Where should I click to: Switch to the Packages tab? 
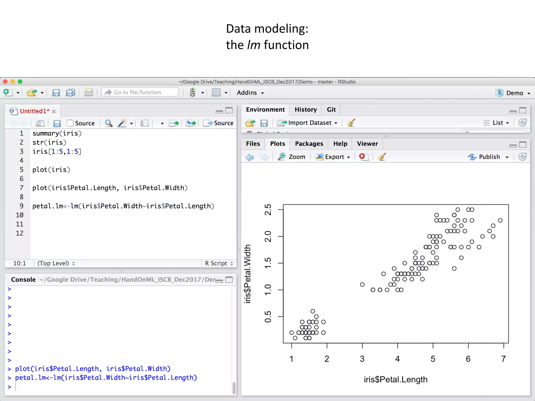point(309,144)
